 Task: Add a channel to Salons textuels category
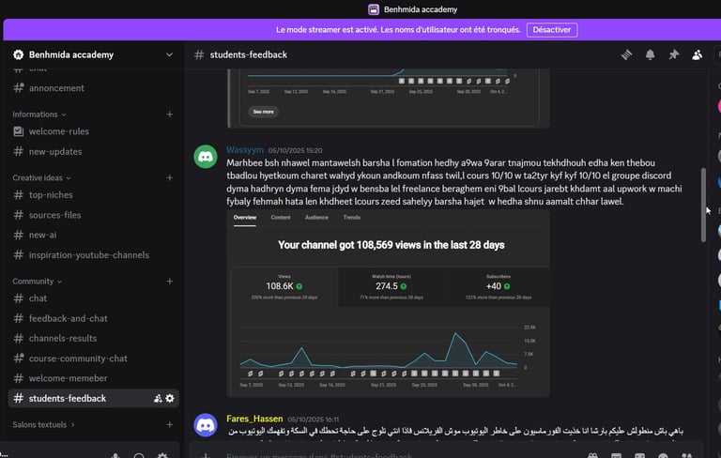[x=170, y=424]
